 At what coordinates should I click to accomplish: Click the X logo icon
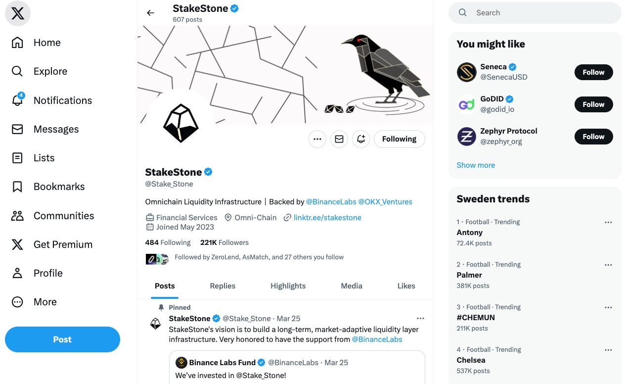18,14
